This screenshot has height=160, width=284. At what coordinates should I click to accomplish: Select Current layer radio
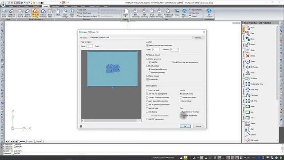pyautogui.click(x=181, y=101)
